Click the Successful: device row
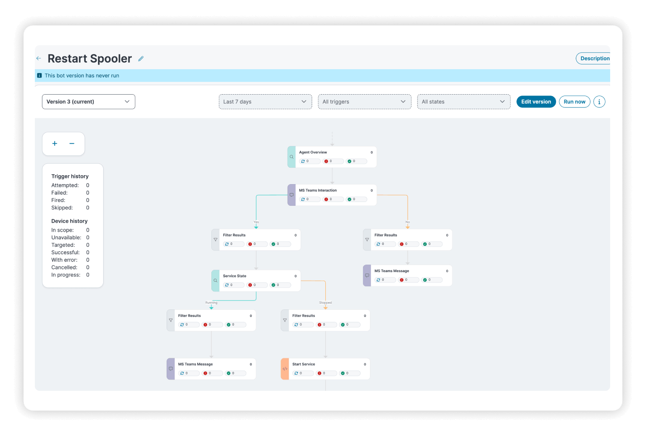This screenshot has width=645, height=436. 70,252
